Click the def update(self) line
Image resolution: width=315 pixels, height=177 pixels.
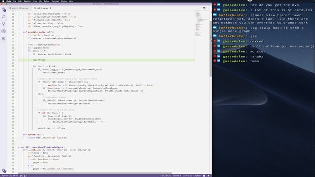point(33,134)
